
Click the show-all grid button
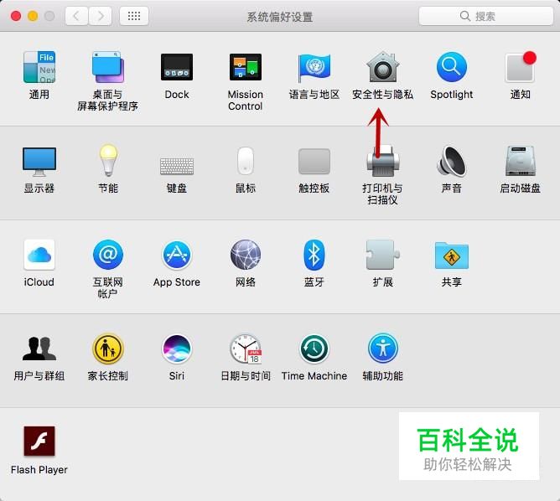point(134,16)
